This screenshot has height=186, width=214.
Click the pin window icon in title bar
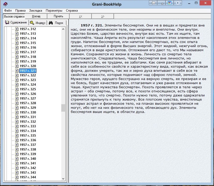coord(153,3)
